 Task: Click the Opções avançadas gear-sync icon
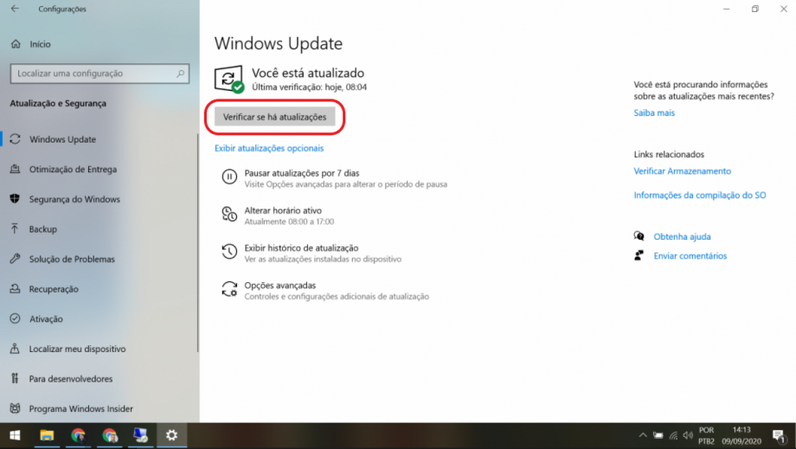229,289
